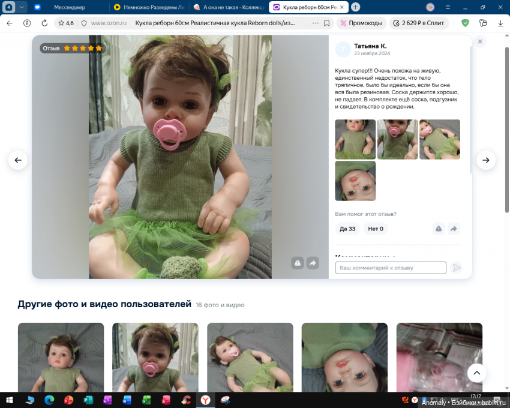510x408 pixels.
Task: Open the Промокоды button
Action: [x=361, y=23]
